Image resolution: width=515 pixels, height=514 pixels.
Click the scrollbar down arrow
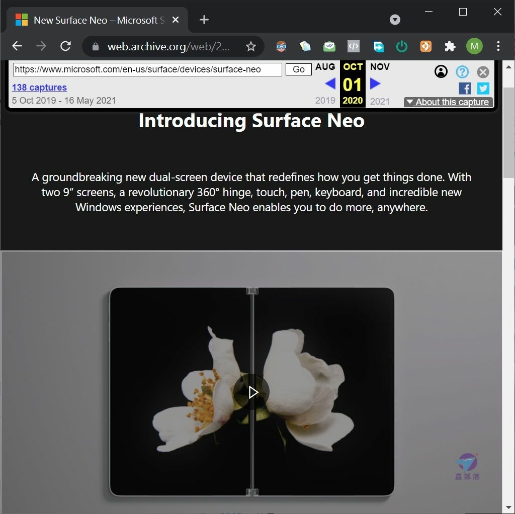[508, 507]
